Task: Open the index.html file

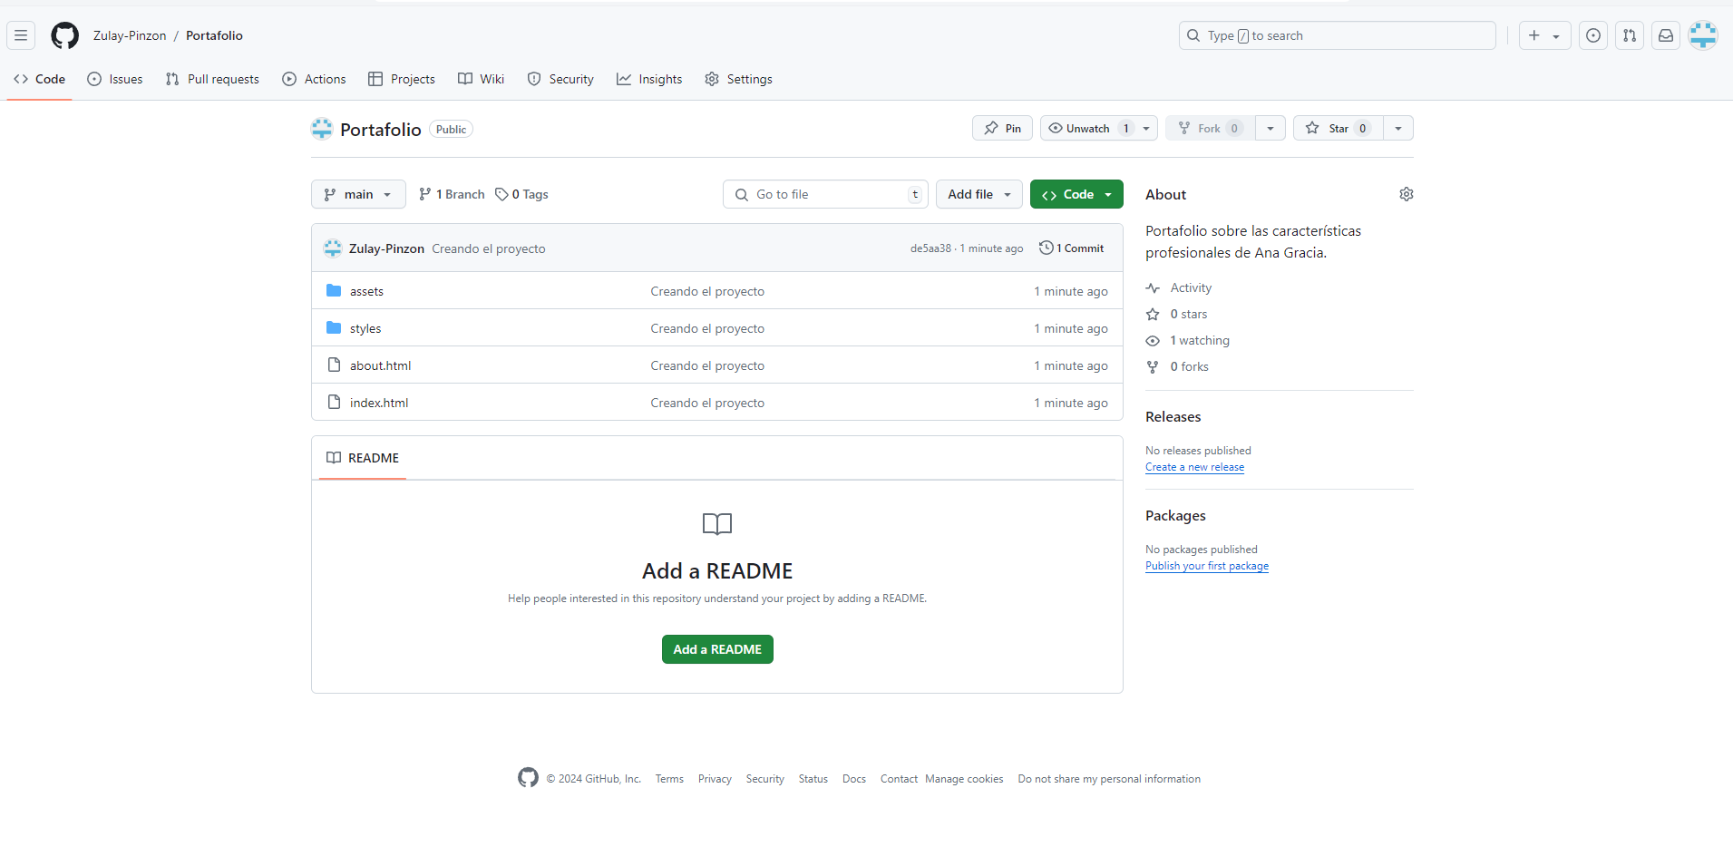Action: [379, 403]
